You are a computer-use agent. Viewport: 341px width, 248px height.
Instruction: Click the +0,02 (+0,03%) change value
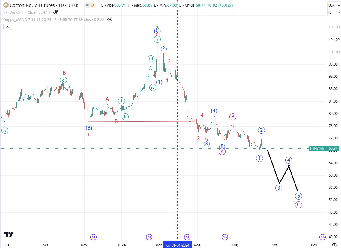[220, 5]
